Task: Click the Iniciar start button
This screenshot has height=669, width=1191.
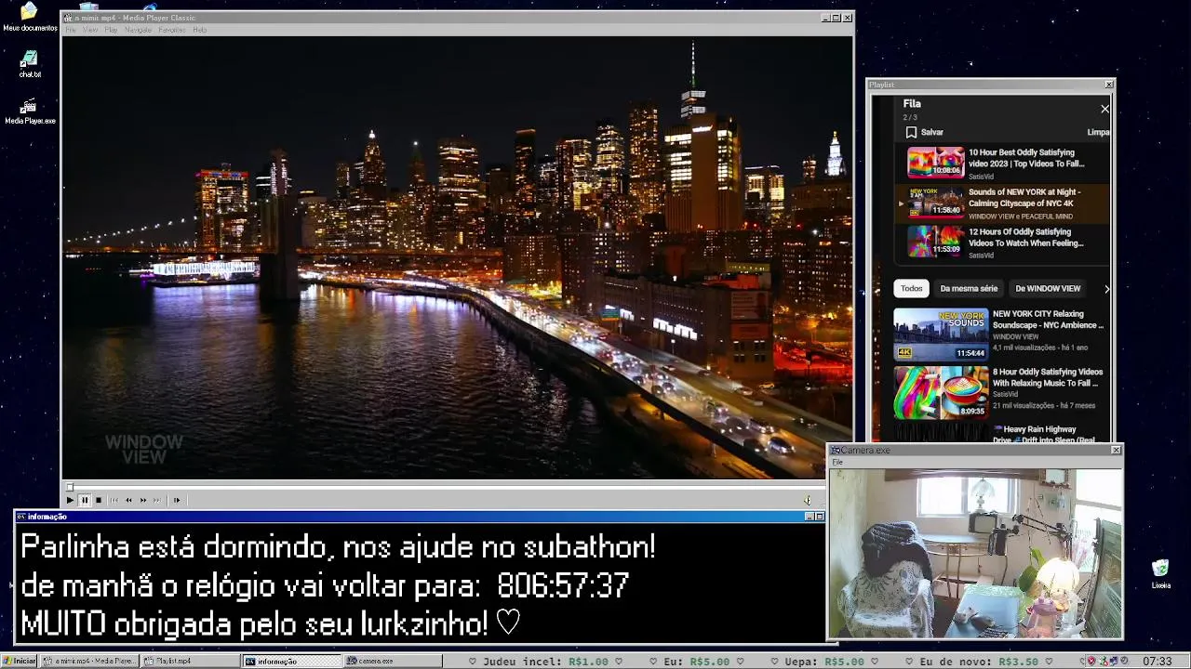Action: (20, 661)
